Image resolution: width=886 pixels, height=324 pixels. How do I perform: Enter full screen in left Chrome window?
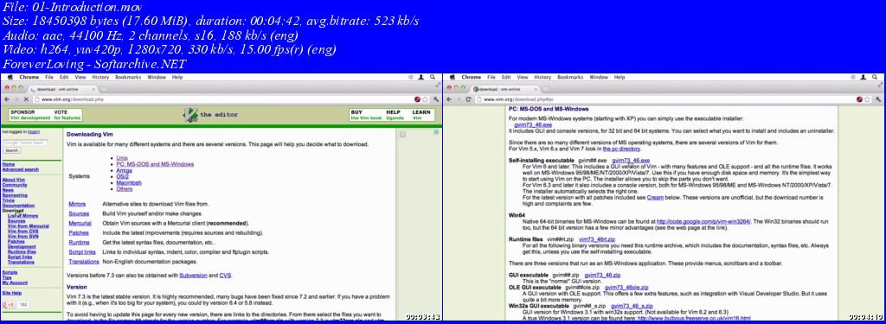click(438, 85)
